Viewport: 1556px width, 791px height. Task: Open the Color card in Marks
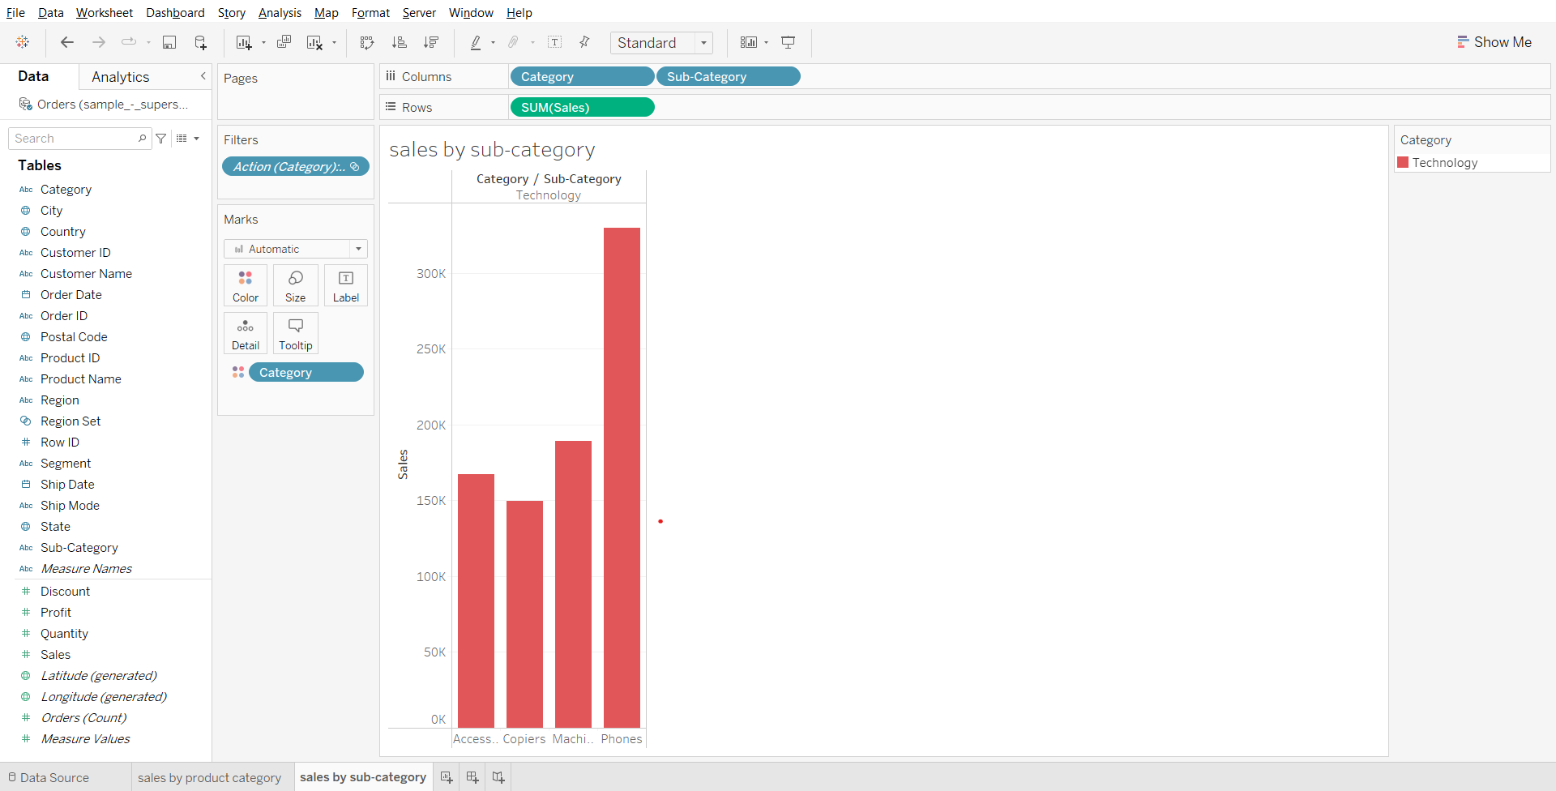pyautogui.click(x=246, y=285)
